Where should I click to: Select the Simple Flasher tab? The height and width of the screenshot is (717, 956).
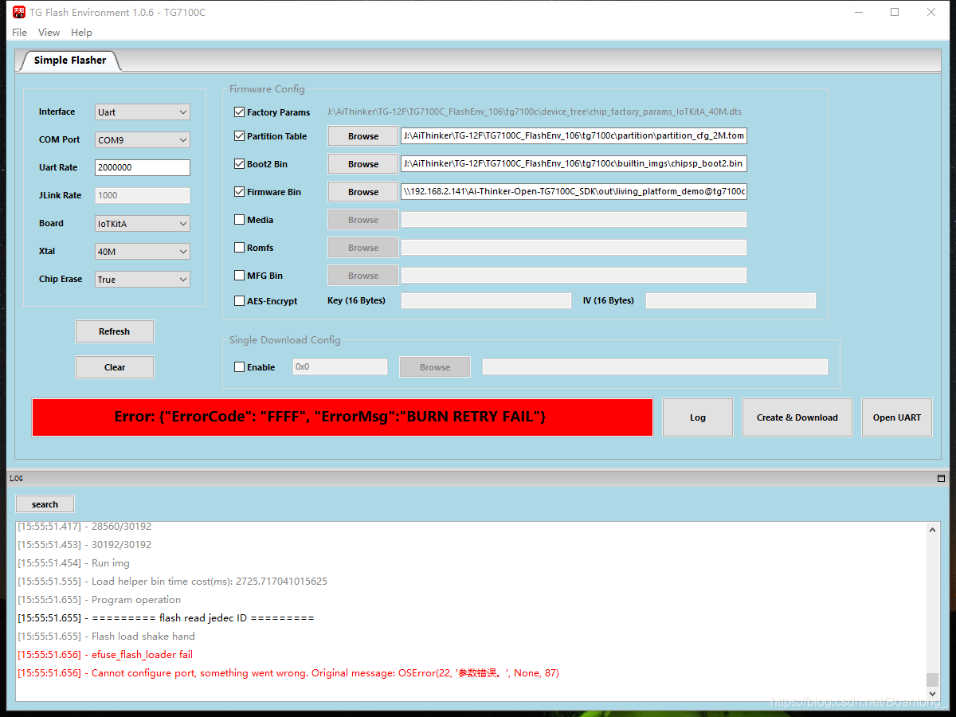tap(70, 61)
